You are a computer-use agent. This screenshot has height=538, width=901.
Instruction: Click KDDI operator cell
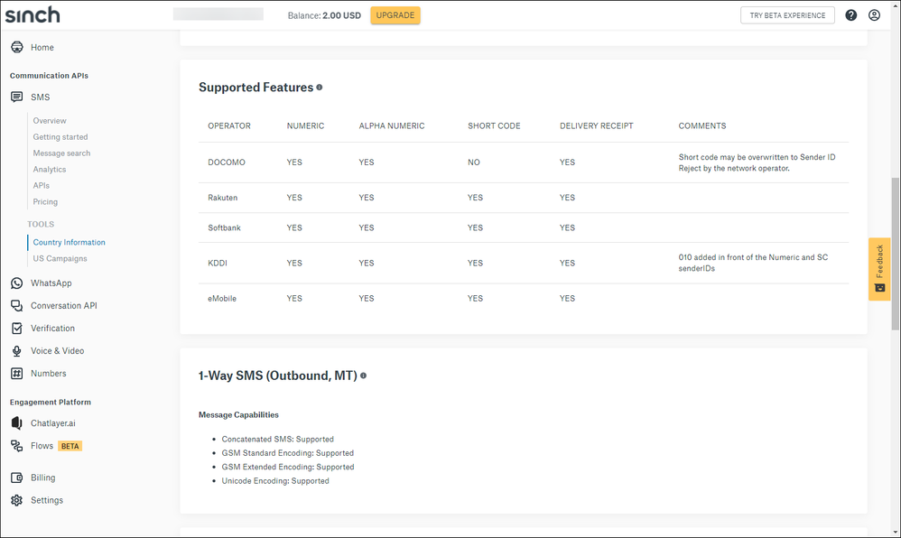tap(218, 263)
